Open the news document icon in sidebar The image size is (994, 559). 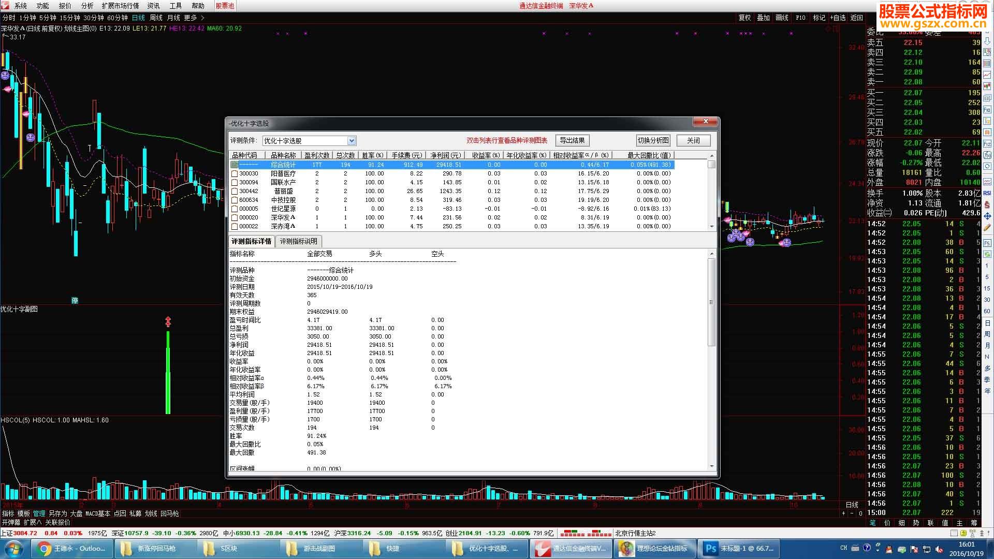point(987,98)
